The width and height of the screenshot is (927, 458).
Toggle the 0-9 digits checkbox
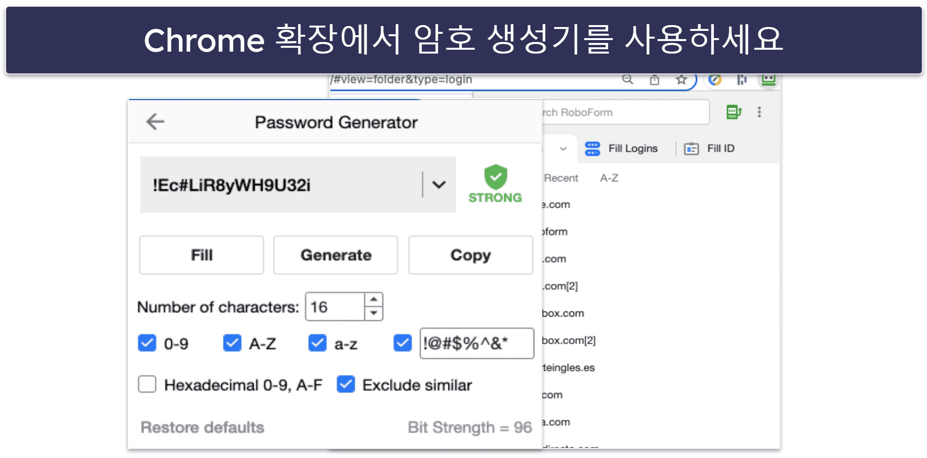coord(147,343)
